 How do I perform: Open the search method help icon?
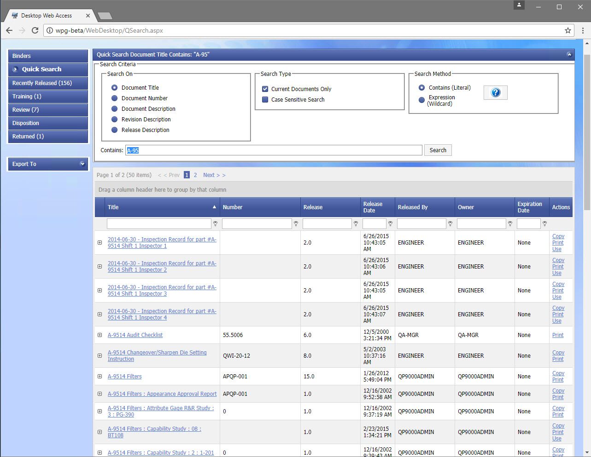[496, 92]
